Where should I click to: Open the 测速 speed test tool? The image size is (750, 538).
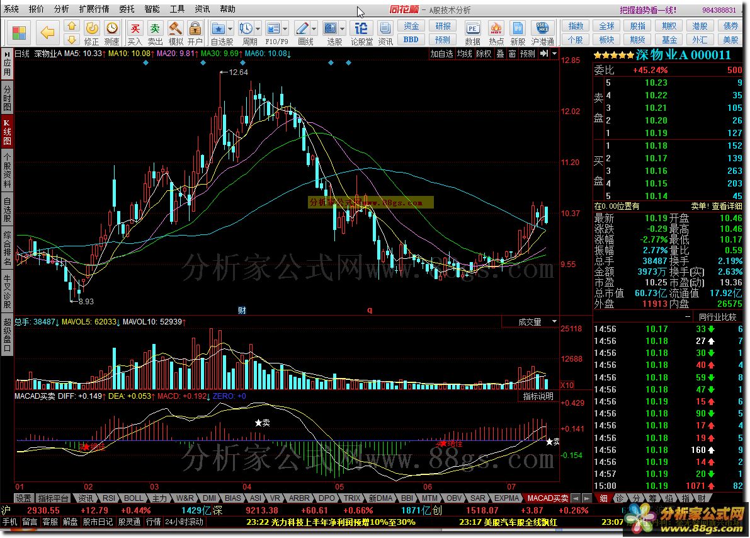pos(111,33)
